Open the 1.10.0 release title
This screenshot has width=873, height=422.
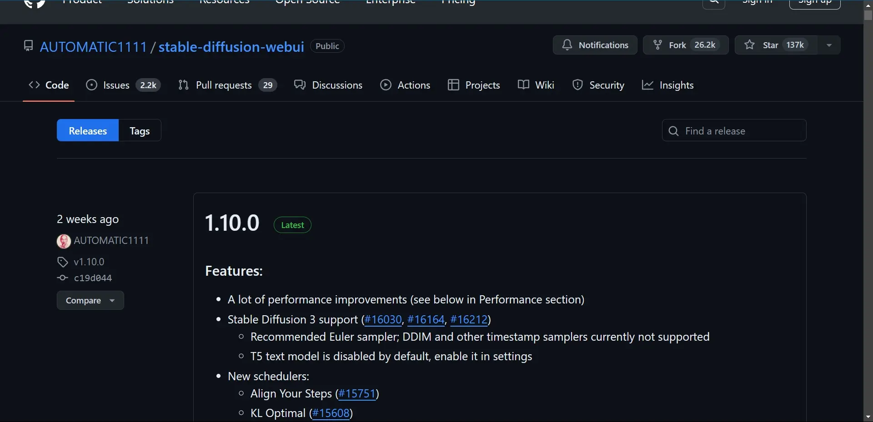pos(232,223)
